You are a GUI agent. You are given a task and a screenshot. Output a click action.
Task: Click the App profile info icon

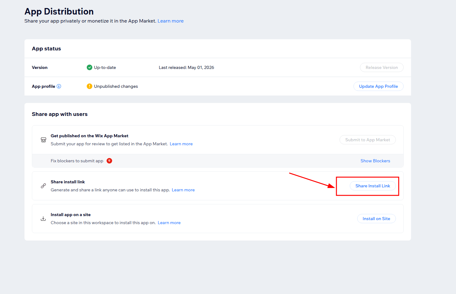point(59,86)
